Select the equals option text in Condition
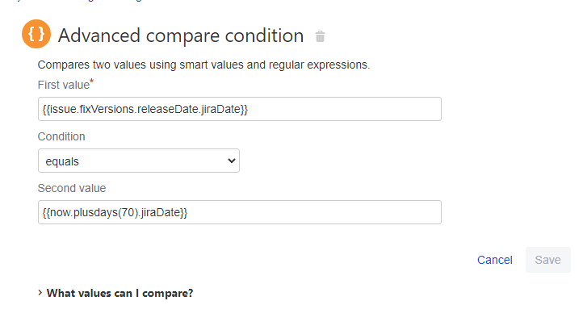Screen dimensions: 587x330 62,161
